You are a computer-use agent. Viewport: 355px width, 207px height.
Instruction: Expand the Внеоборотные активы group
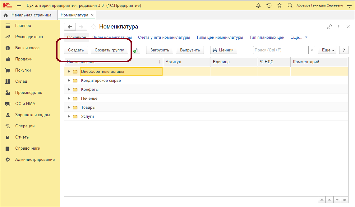coord(69,72)
